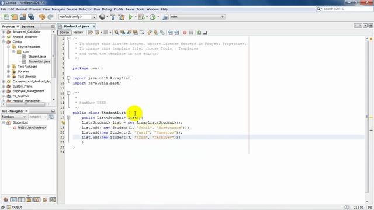Toggle Show Non-Public Members in Navigator
The width and height of the screenshot is (374, 210).
(x=29, y=199)
